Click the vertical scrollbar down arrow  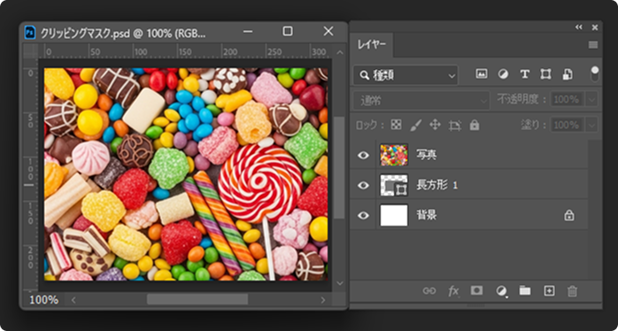coord(340,283)
